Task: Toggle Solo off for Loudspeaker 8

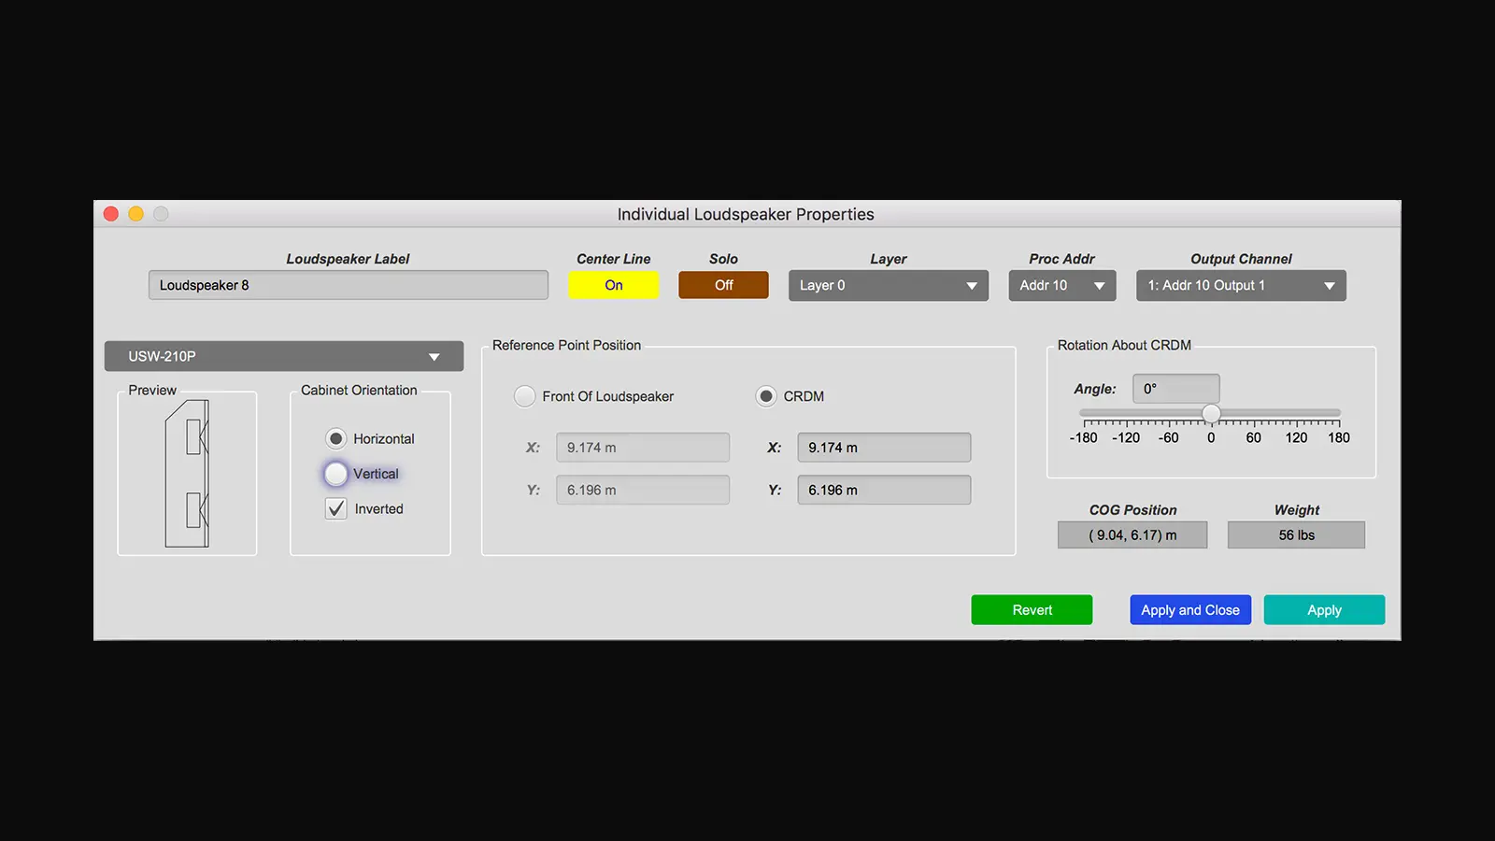Action: (723, 285)
